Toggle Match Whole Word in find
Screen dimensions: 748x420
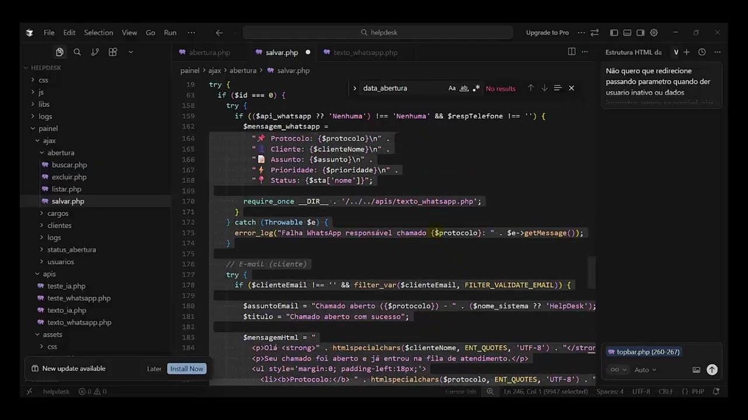pos(464,88)
